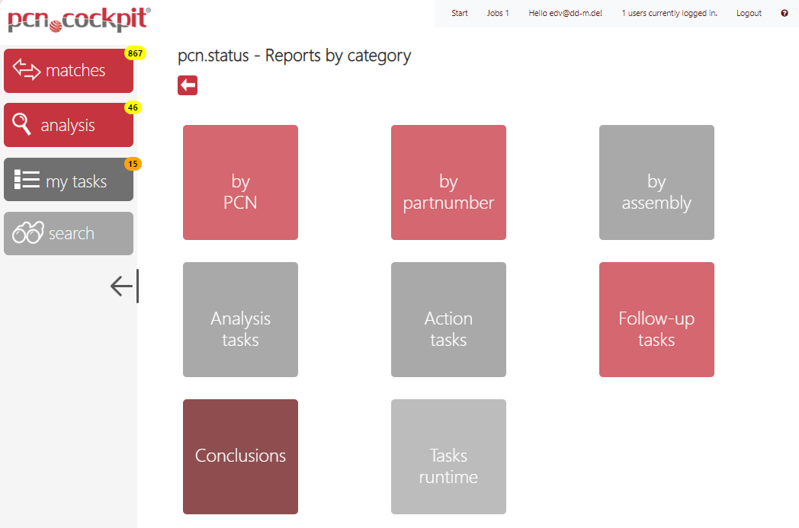Image resolution: width=799 pixels, height=528 pixels.
Task: Open the reports by partnumber tile
Action: tap(448, 183)
